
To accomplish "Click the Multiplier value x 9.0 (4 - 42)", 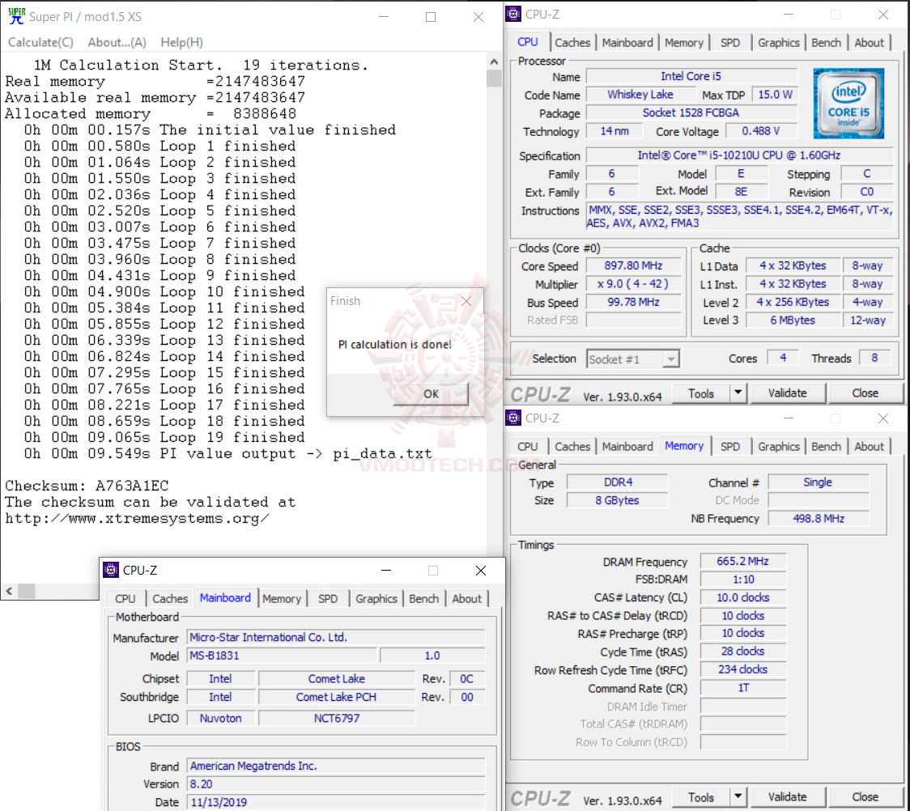I will click(x=633, y=283).
